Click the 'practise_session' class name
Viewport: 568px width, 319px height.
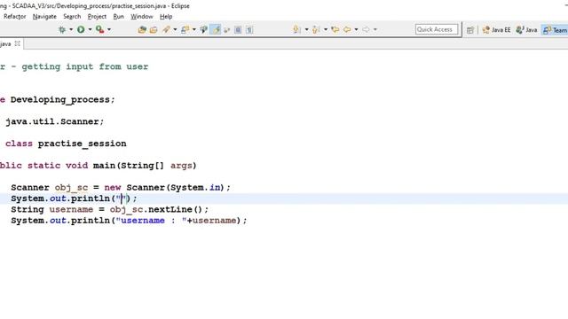(x=83, y=144)
